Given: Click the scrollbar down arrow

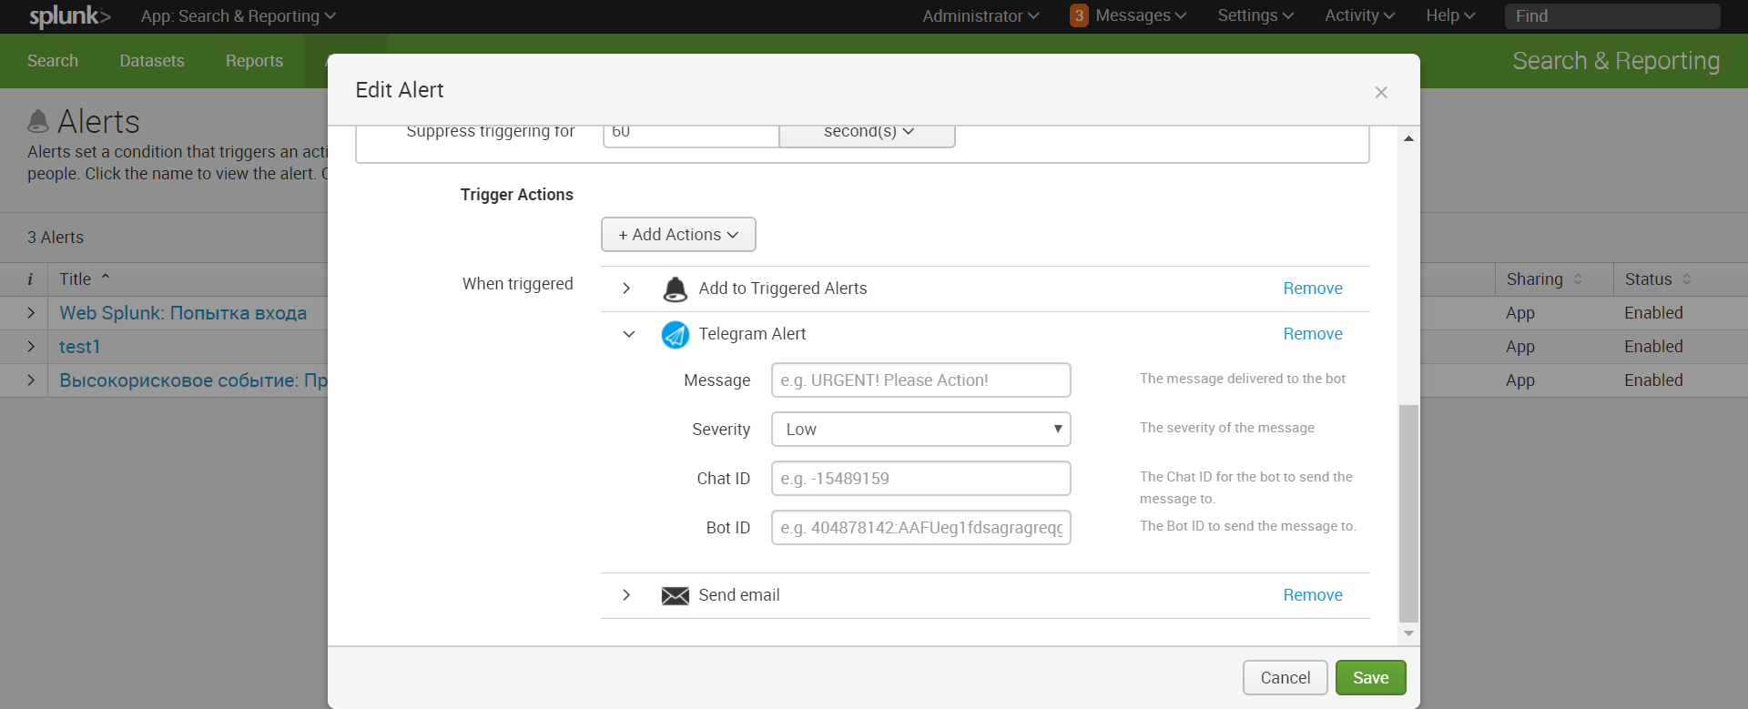Looking at the screenshot, I should 1408,633.
